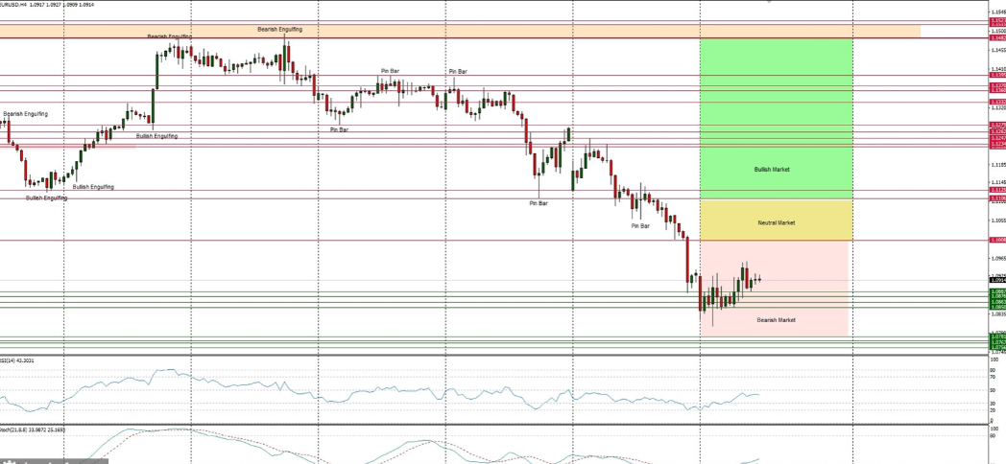This screenshot has height=464, width=1006.
Task: Click the RSI(14) indicator label
Action: [x=17, y=360]
